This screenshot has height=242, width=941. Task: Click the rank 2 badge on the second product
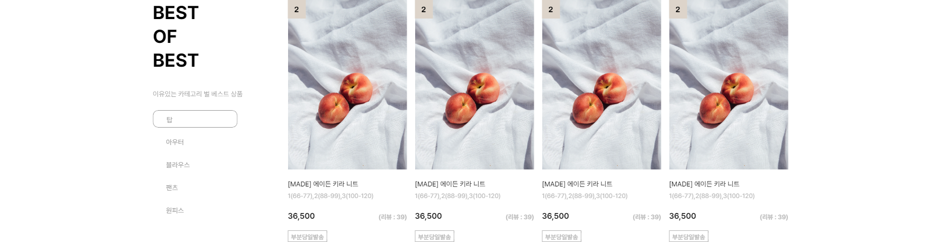pyautogui.click(x=424, y=9)
